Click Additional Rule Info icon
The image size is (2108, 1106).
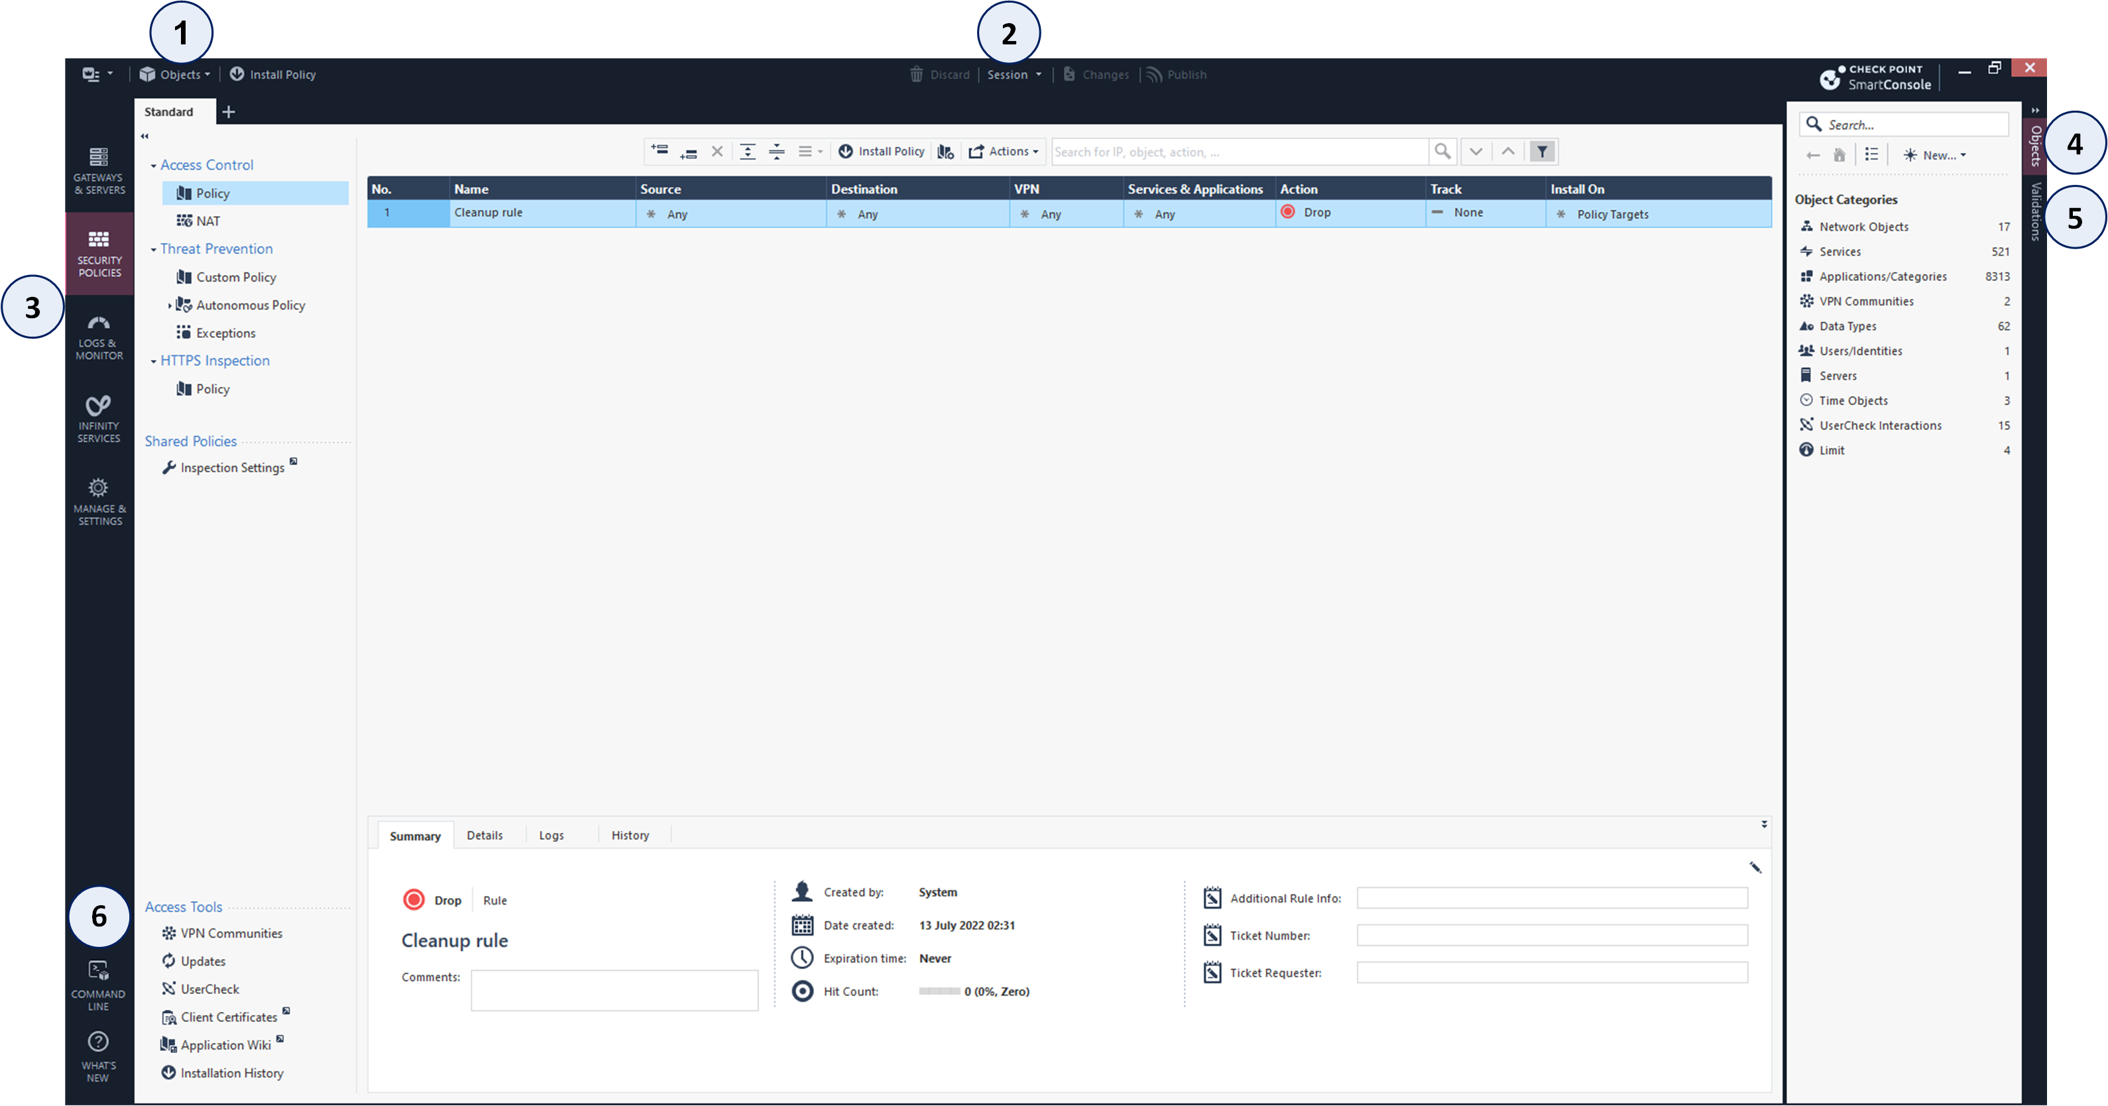[1212, 897]
